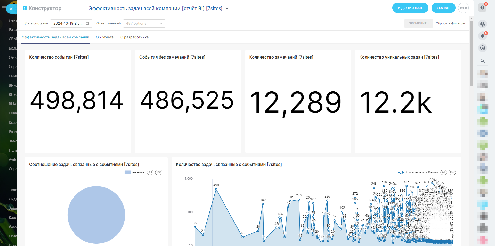
Task: Switch to the 'Об отчете' tab
Action: click(105, 37)
